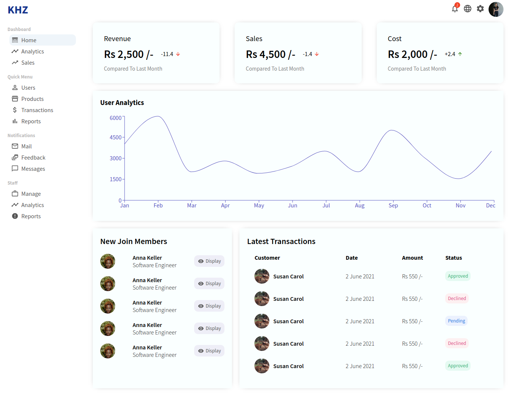The image size is (511, 395).
Task: Click the KHZ logo
Action: tap(18, 10)
